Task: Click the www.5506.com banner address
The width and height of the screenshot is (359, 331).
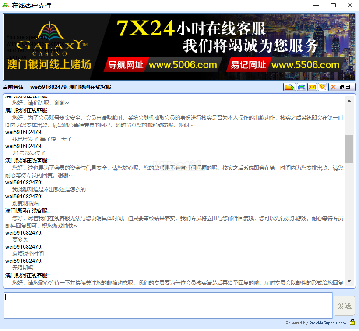Action: [305, 65]
